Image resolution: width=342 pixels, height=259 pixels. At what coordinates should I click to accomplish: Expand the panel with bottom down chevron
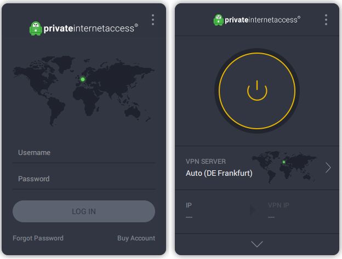(x=256, y=244)
